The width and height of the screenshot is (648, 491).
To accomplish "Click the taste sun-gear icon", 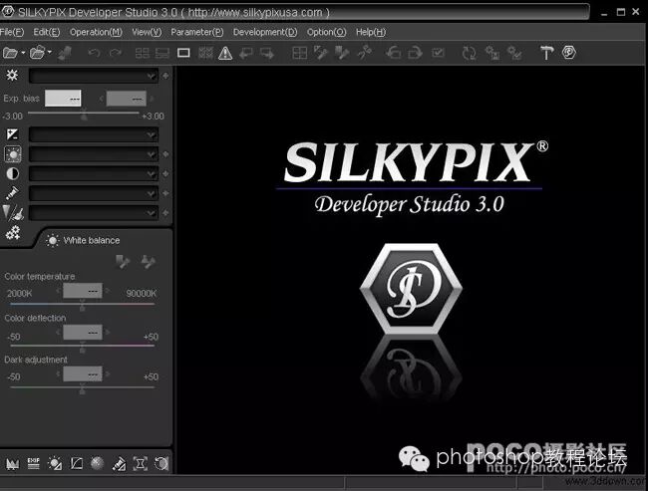I will pyautogui.click(x=12, y=75).
